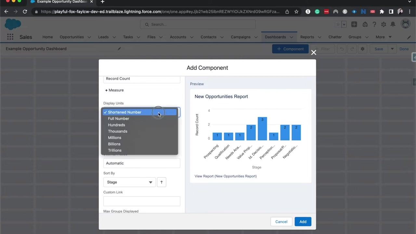Open the Decimal Places Automatic dropdown

142,163
